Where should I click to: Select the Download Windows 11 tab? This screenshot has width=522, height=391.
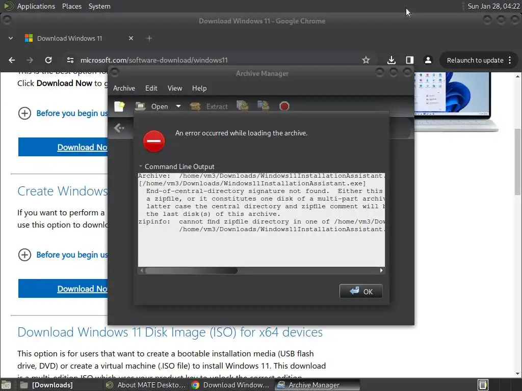[69, 38]
